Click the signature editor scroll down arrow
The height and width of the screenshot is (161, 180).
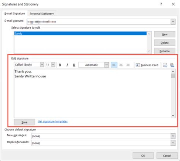pyautogui.click(x=173, y=116)
